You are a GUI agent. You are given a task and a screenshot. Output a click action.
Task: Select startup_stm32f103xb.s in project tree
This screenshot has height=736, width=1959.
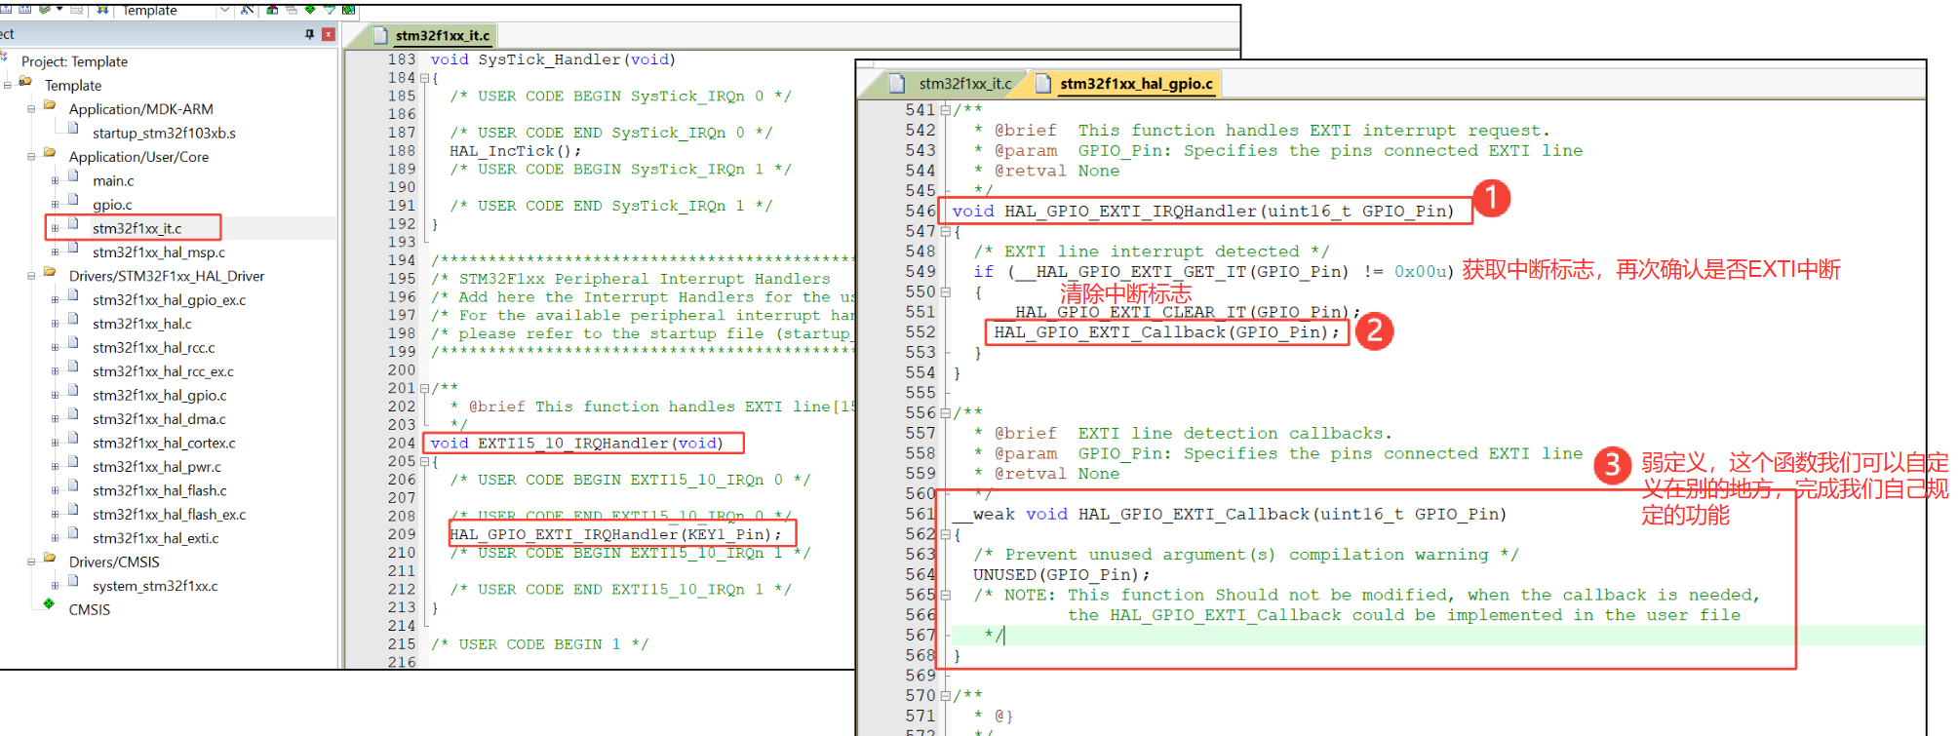click(x=164, y=134)
